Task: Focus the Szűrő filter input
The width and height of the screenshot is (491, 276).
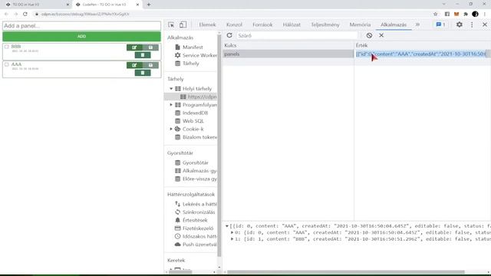Action: pos(297,36)
